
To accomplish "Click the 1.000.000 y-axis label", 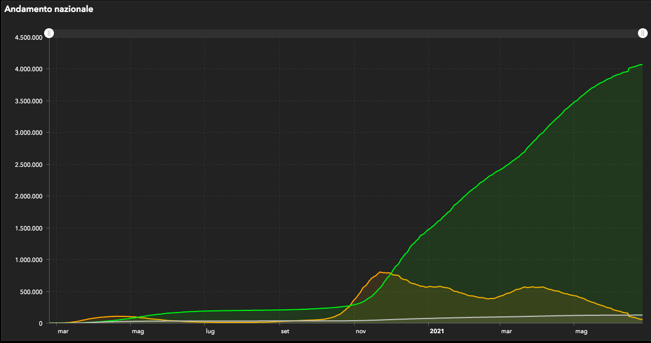I will [30, 260].
